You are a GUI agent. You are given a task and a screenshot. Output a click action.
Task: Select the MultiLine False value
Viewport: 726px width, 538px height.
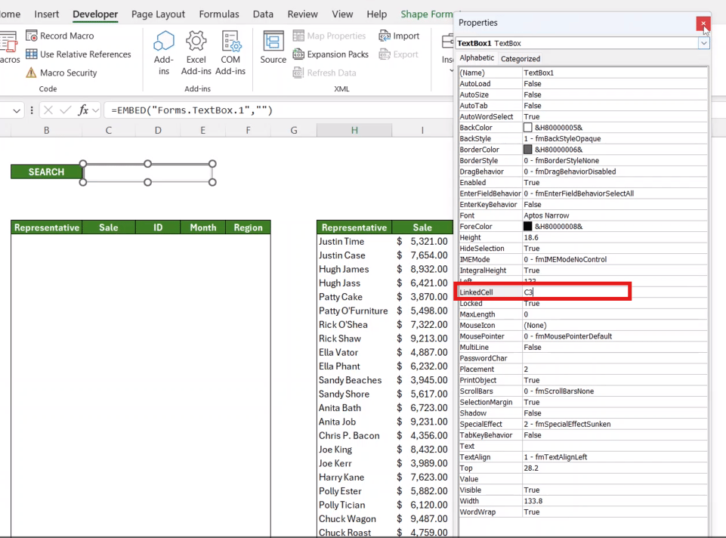[x=533, y=348]
